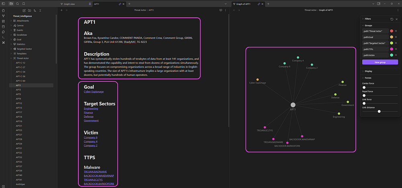Toggle the right sidebar panel
The image size is (402, 188).
pos(379,4)
